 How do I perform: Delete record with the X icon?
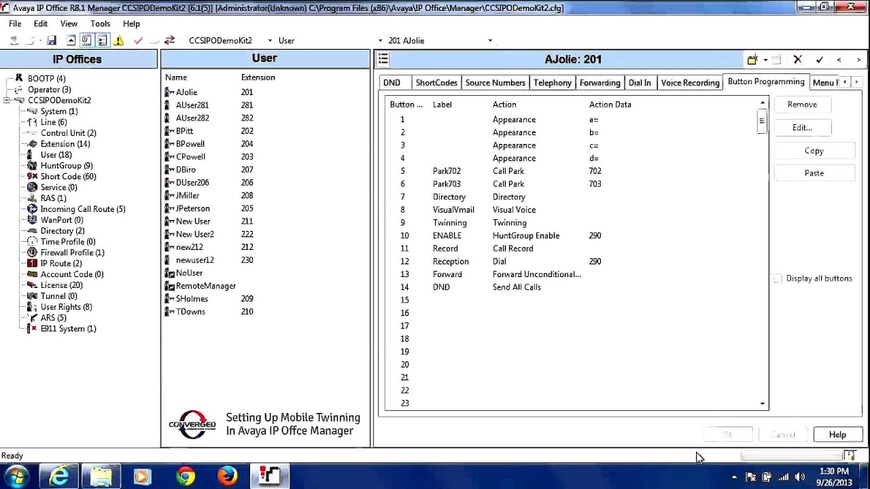coord(798,60)
